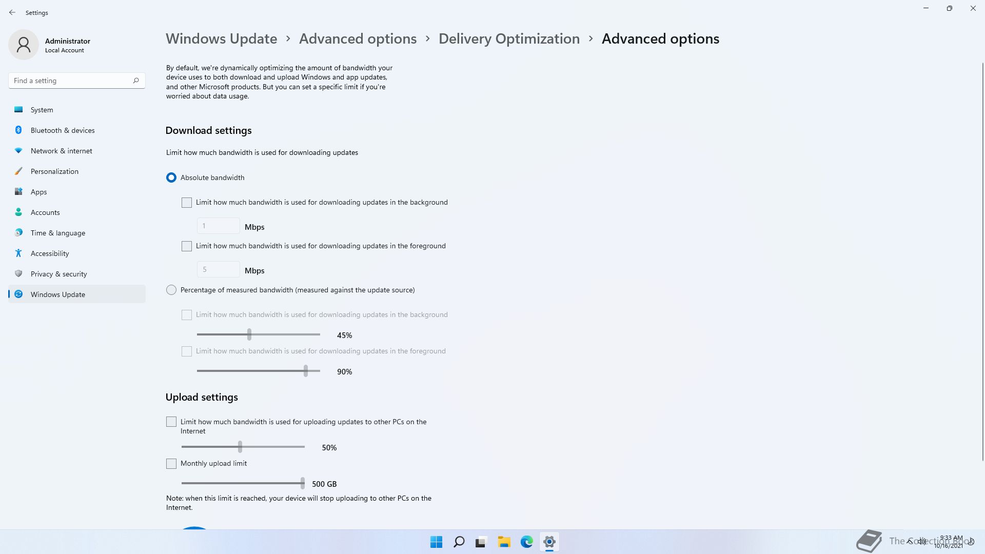Click the Accounts person icon

pos(18,212)
